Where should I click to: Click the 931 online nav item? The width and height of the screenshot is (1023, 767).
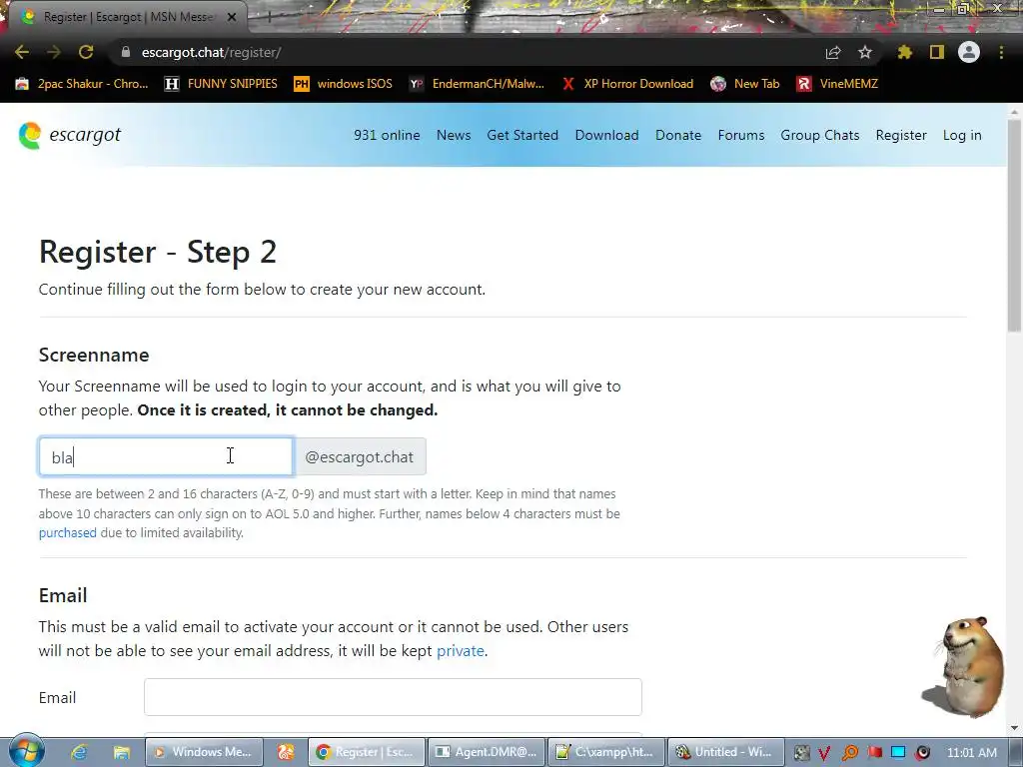click(x=387, y=135)
